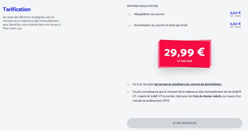Check the Réexpédition du courrier checkbox
Screen dimensions: 248x131
point(130,15)
